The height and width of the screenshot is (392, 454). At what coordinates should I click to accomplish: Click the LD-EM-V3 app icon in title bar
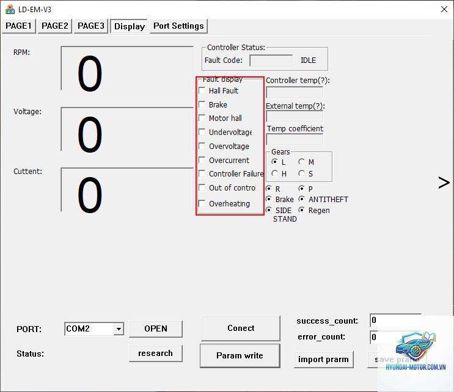pos(10,10)
